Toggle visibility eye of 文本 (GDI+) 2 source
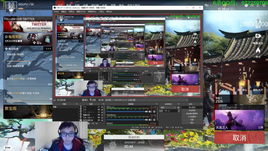The image size is (268, 151). pos(99,118)
